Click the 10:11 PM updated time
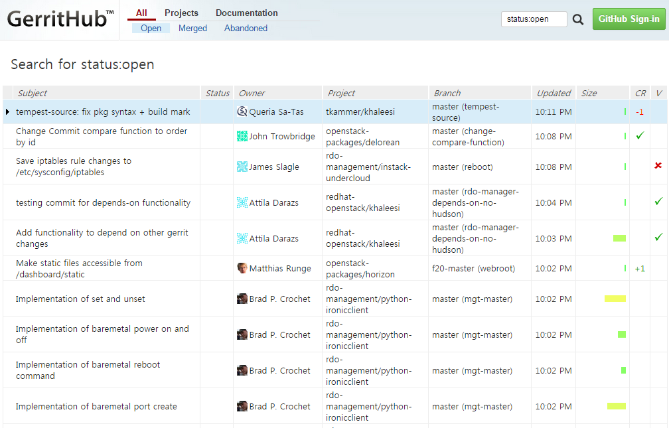 [554, 111]
